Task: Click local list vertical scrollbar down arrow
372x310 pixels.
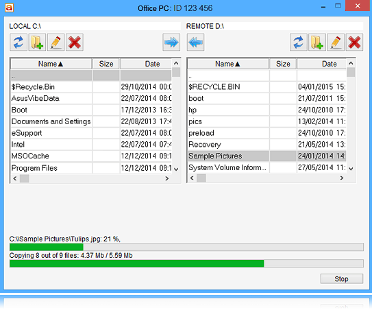Action: 176,169
